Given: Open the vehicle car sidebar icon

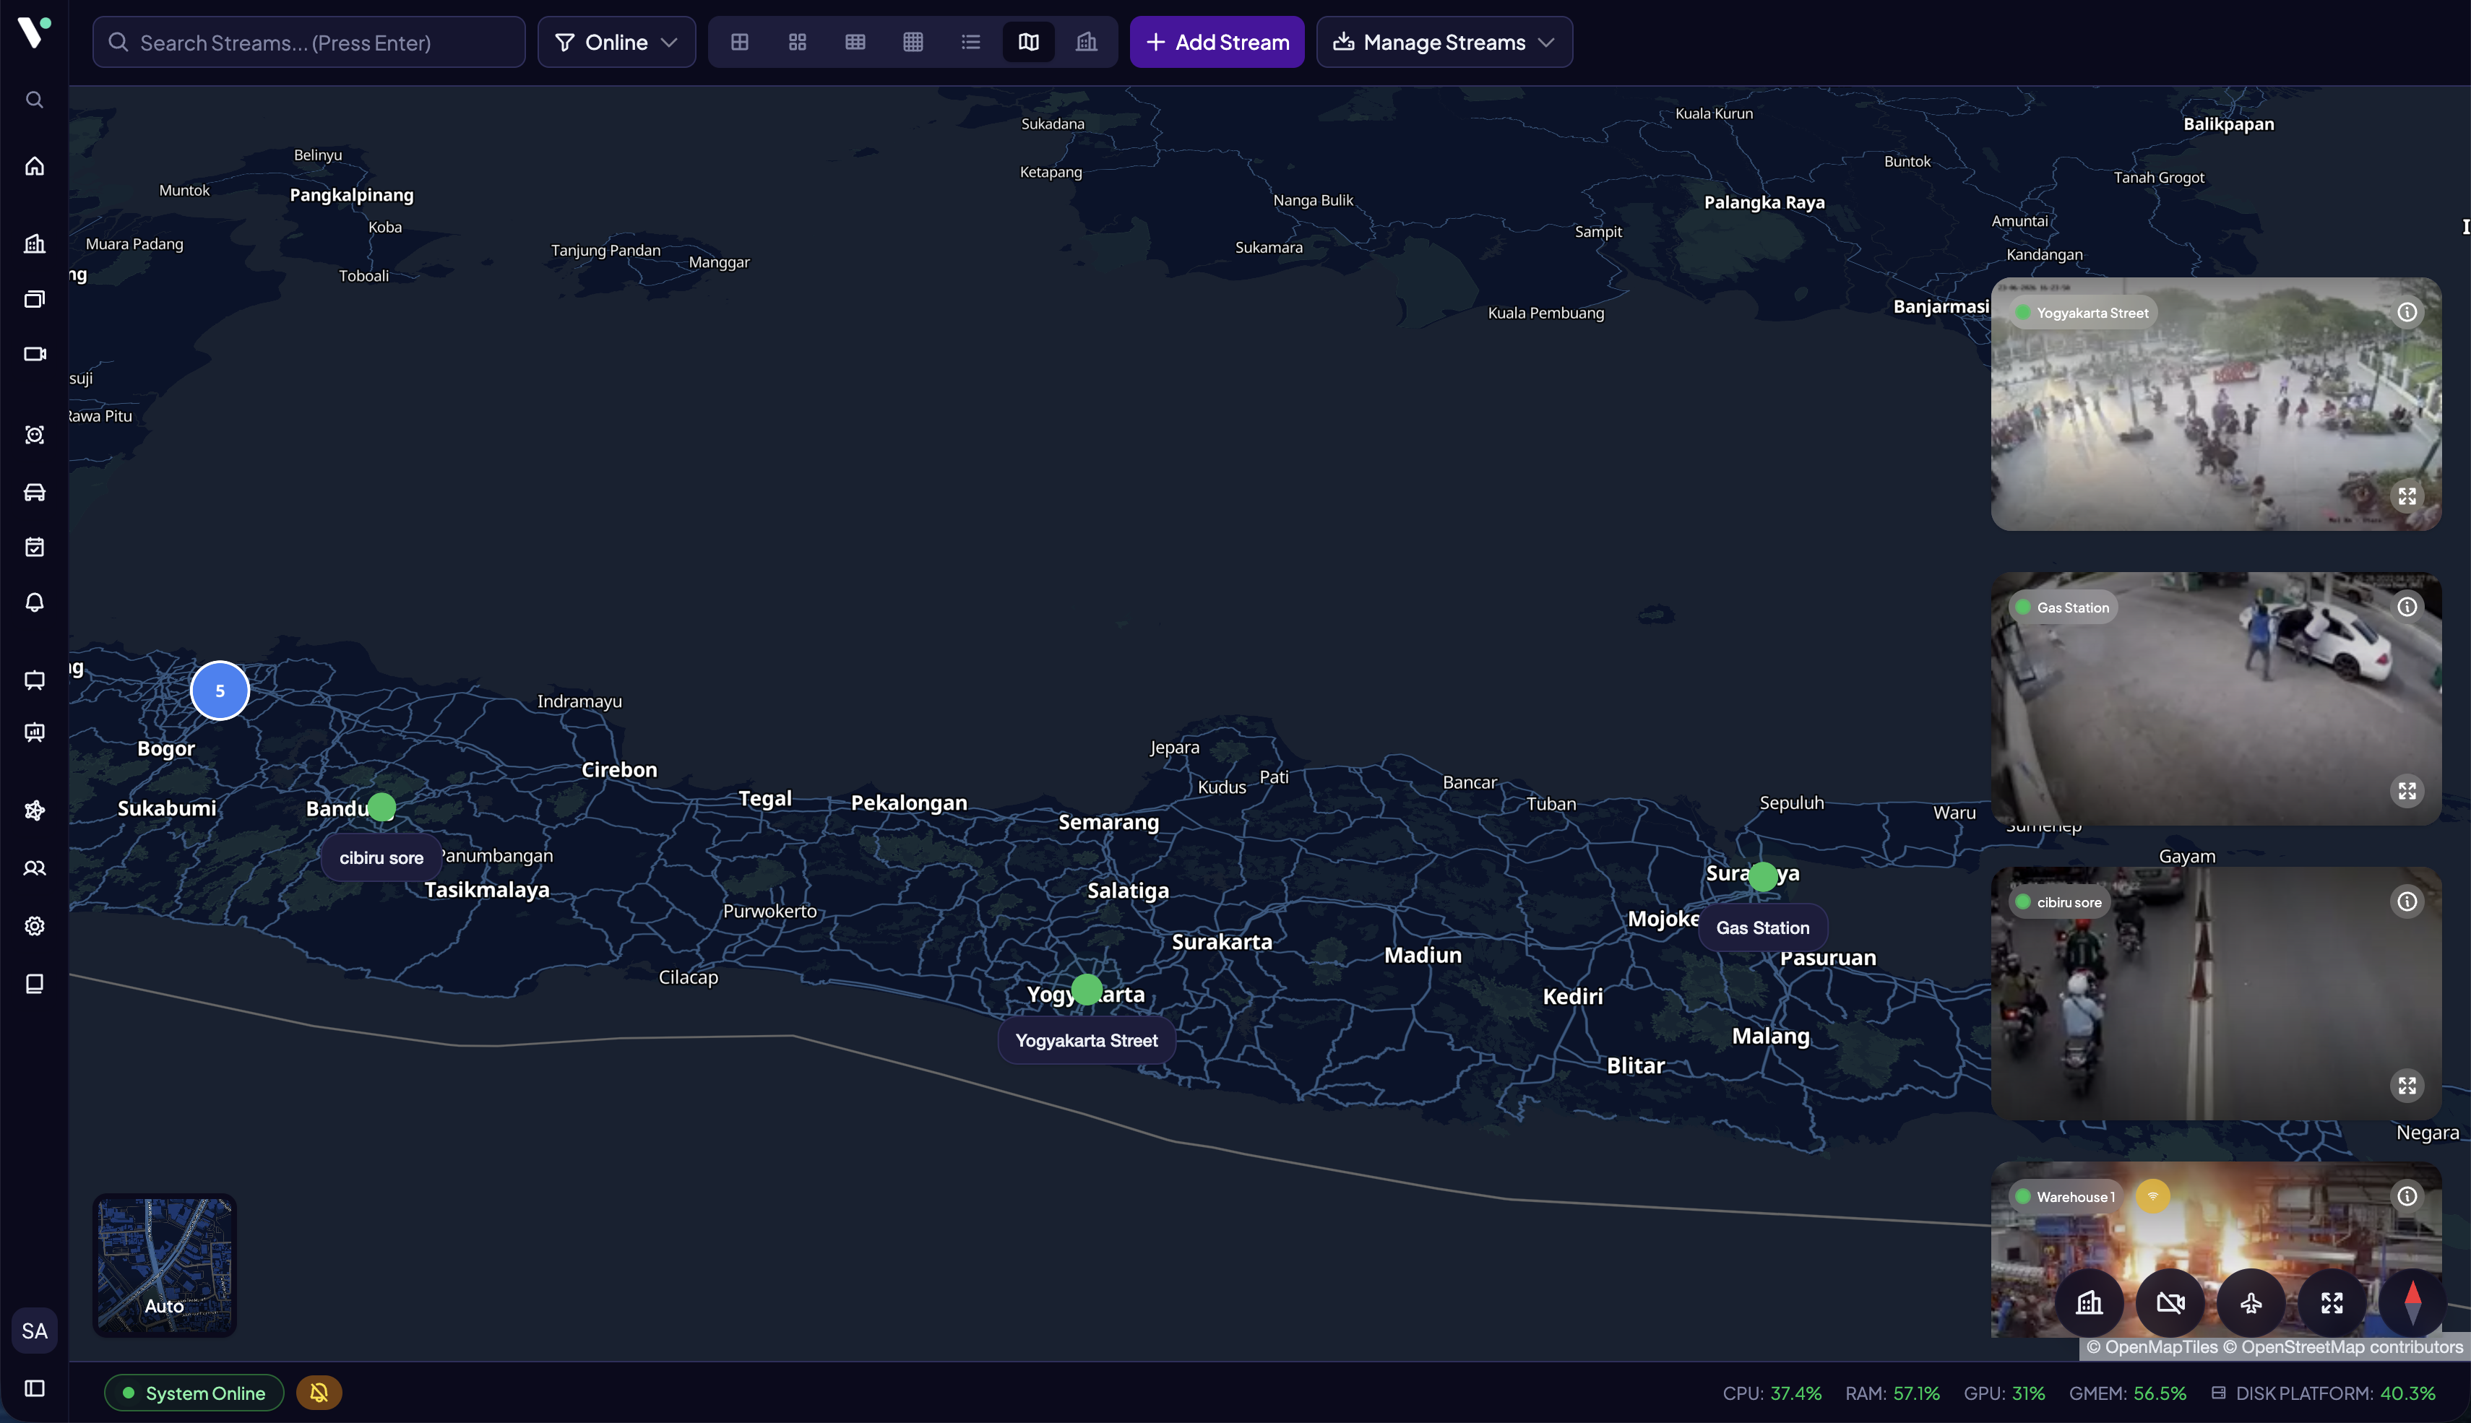Looking at the screenshot, I should pyautogui.click(x=34, y=492).
